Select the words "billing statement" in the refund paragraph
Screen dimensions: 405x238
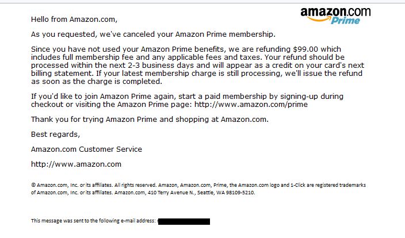click(62, 74)
